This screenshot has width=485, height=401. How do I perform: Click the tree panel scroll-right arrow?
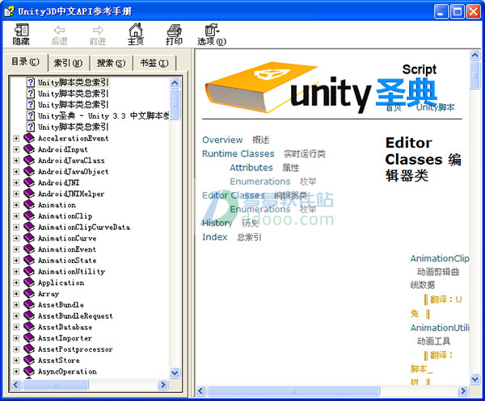click(162, 385)
